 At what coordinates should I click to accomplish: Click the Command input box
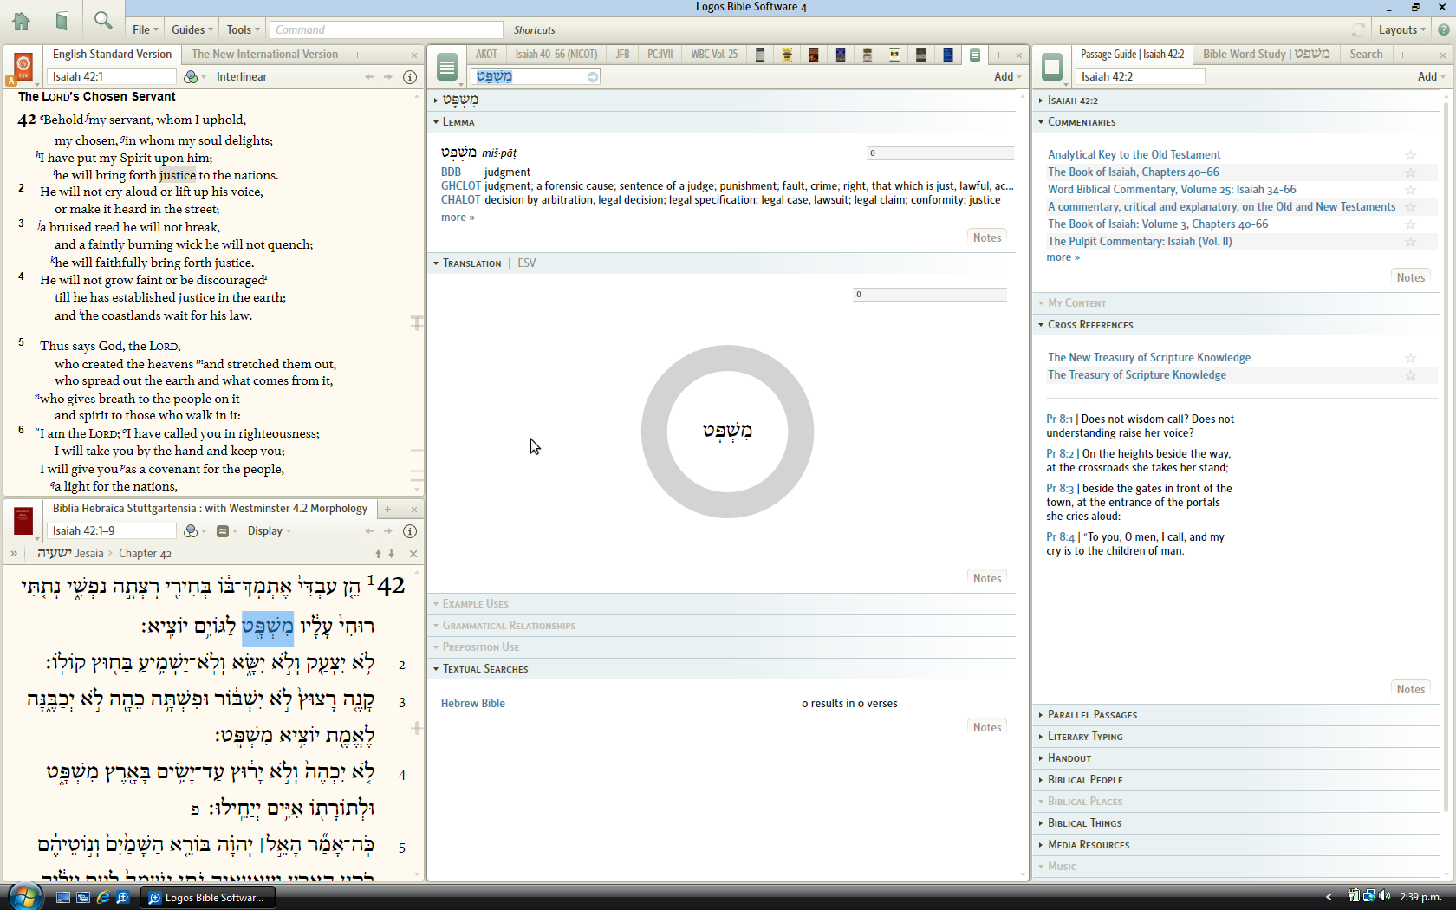[386, 29]
